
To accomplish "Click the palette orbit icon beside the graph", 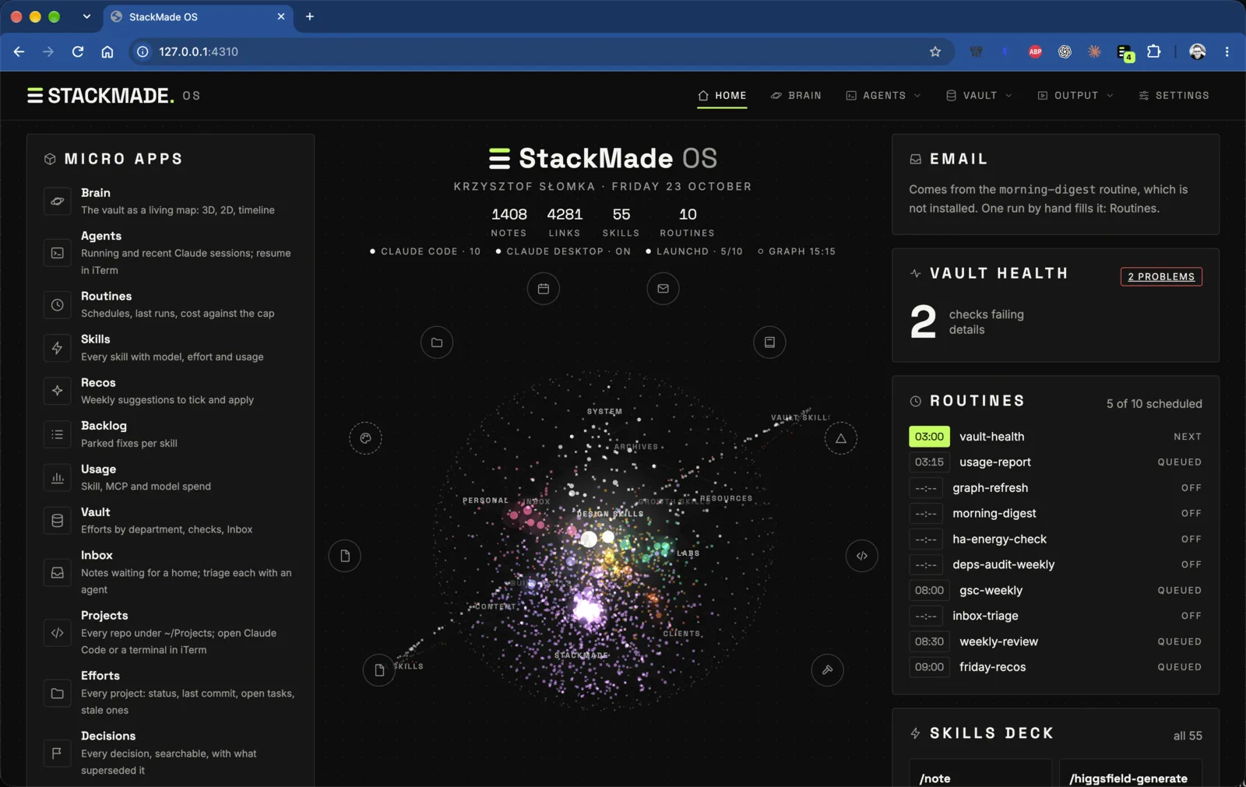I will (365, 438).
